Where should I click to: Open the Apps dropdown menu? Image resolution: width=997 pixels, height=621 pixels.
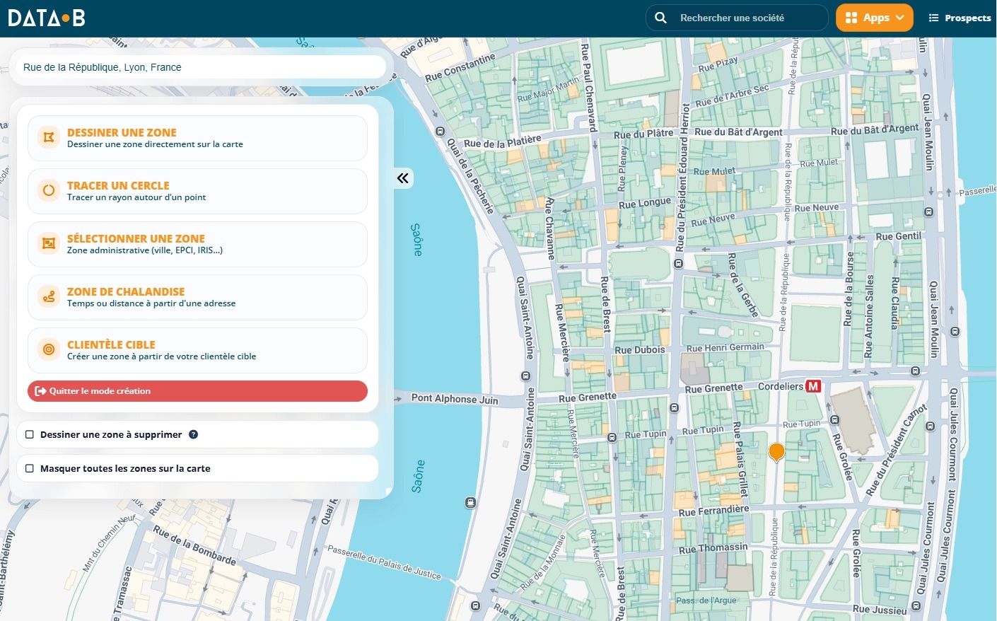click(875, 18)
